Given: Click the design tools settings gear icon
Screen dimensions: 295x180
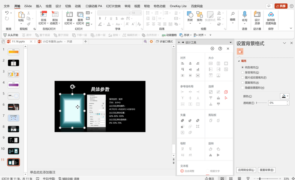Looking at the screenshot, I should click(x=212, y=49).
